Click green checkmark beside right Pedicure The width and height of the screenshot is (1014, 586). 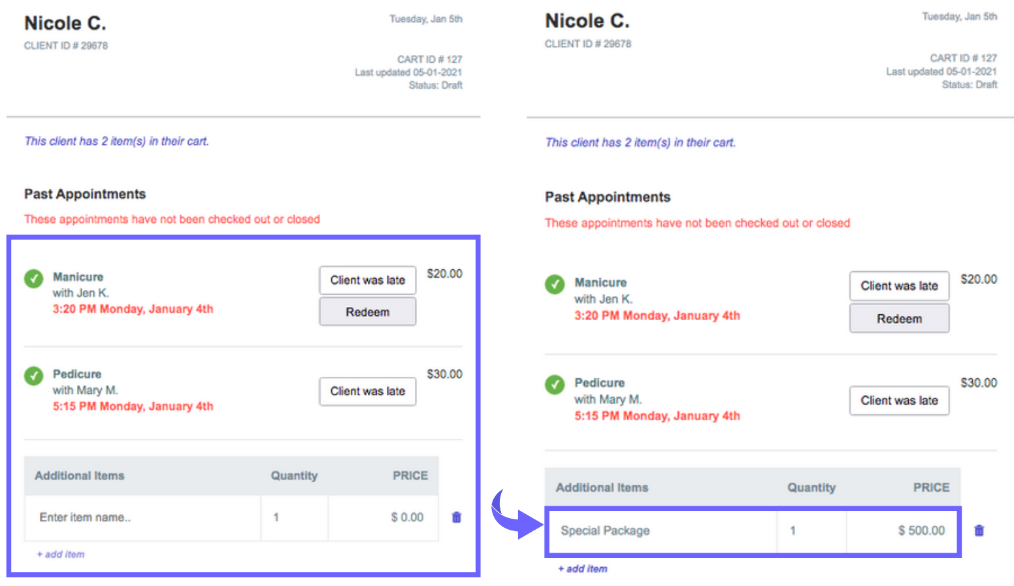555,384
